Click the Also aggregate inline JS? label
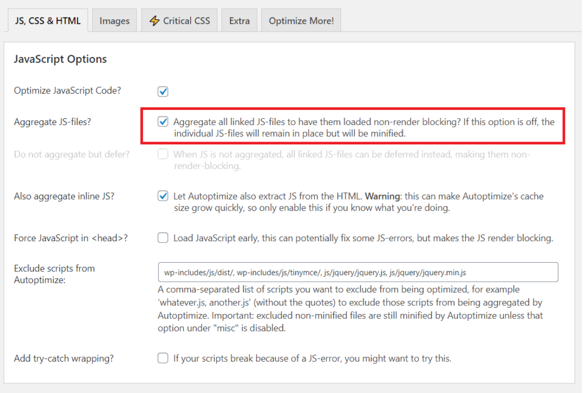Viewport: 583px width, 393px height. click(x=64, y=196)
